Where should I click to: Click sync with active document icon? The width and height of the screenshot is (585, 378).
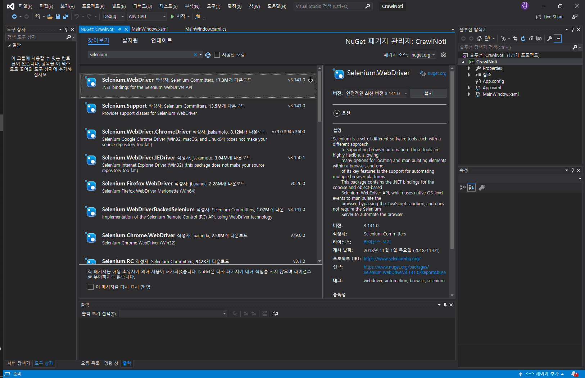(515, 39)
